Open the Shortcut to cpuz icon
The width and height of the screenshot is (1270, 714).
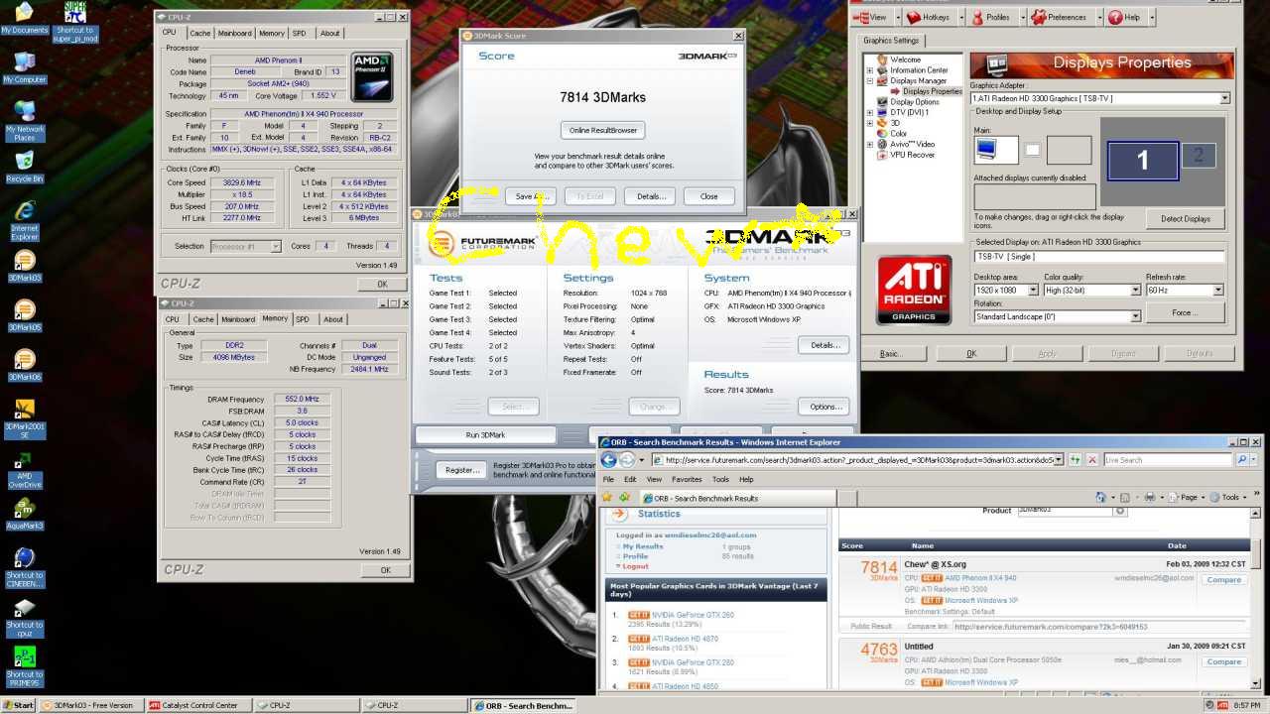pos(25,617)
